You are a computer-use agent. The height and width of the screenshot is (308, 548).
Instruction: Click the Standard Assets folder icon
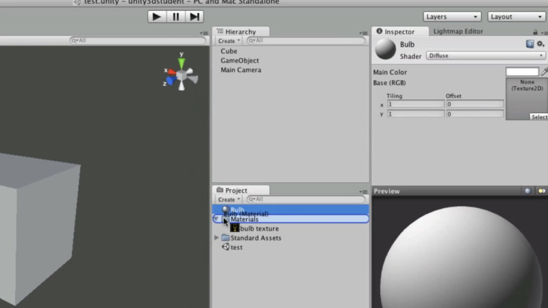(x=225, y=238)
